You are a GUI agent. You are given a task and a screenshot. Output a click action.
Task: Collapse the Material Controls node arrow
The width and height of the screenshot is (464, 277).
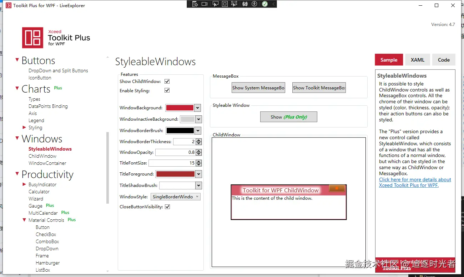click(24, 220)
